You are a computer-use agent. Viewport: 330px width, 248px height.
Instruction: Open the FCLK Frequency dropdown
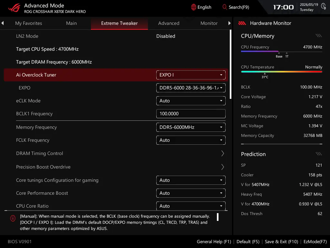click(x=191, y=140)
